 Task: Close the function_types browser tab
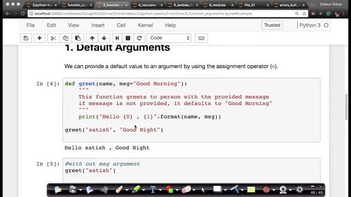[x=91, y=5]
